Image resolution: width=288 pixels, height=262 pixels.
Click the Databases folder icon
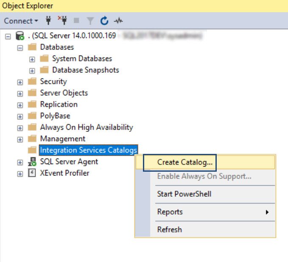point(32,47)
